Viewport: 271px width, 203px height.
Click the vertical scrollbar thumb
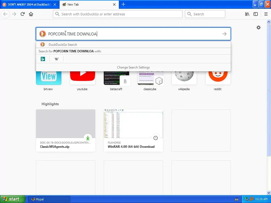tap(269, 90)
